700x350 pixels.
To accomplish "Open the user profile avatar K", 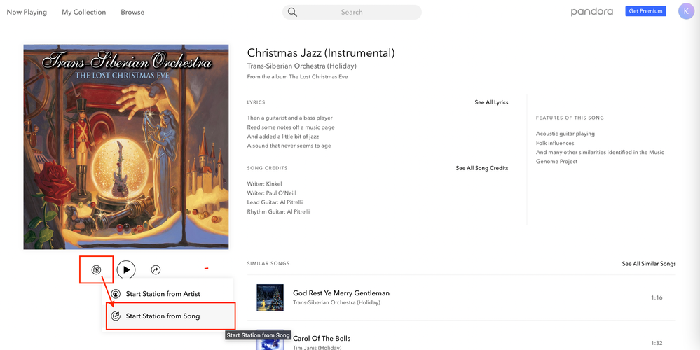I will pyautogui.click(x=686, y=11).
